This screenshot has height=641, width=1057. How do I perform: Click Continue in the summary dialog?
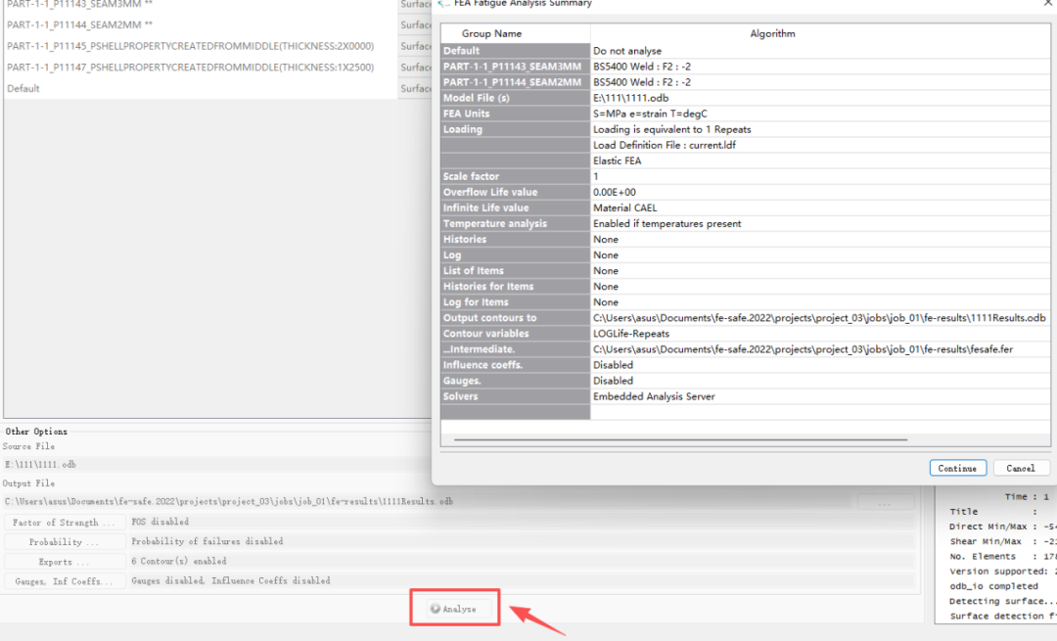pos(957,468)
